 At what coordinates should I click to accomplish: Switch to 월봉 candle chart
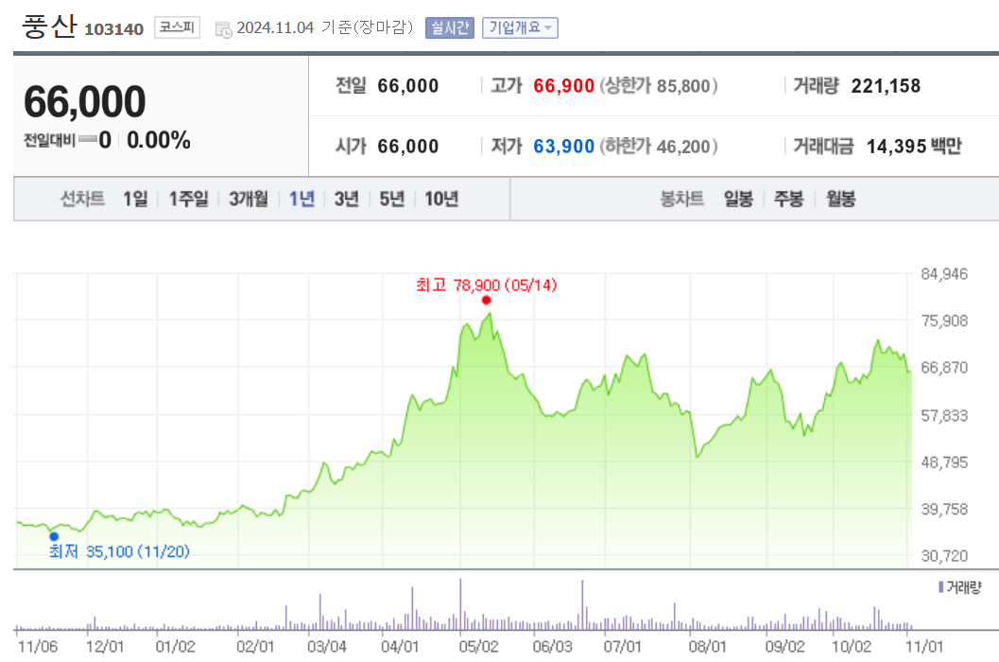pos(841,199)
